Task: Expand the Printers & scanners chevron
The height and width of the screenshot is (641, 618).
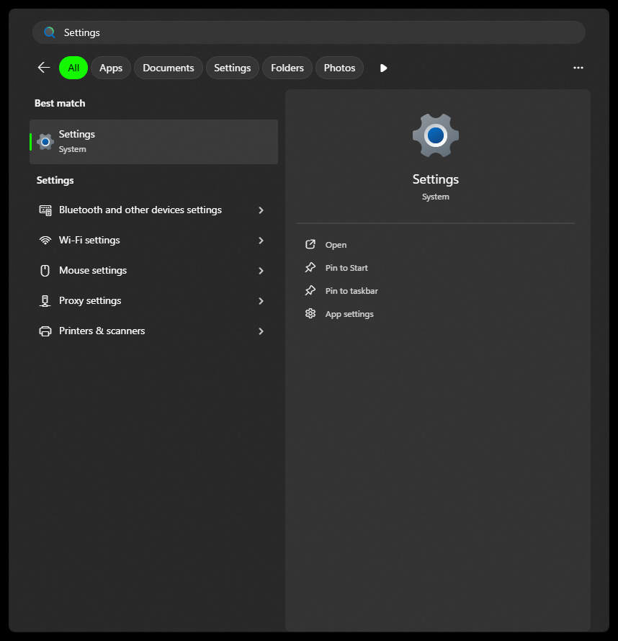Action: click(261, 331)
